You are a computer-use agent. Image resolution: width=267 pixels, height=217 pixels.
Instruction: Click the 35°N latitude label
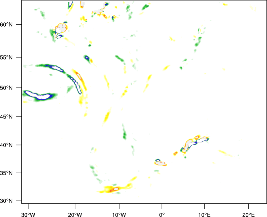[6, 173]
